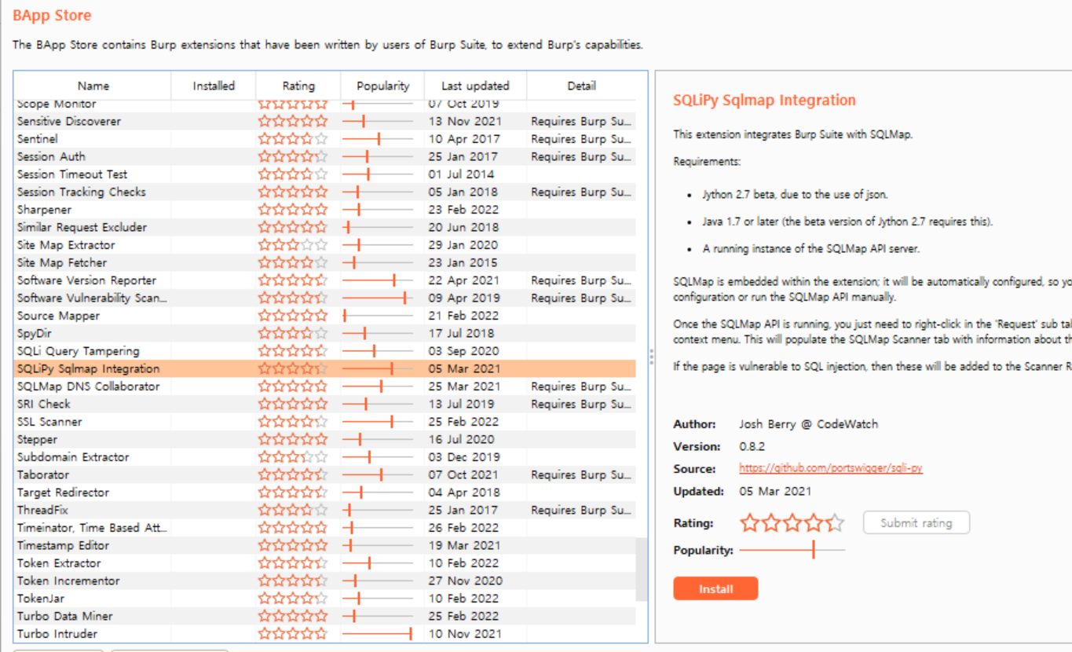Image resolution: width=1072 pixels, height=652 pixels.
Task: Select the Sentinel extension row
Action: 325,138
